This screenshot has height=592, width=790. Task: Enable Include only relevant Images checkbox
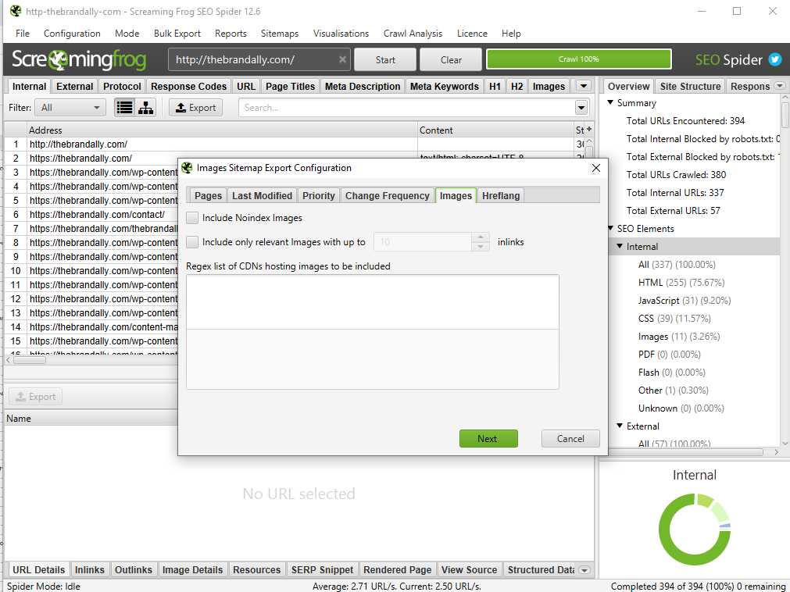tap(192, 242)
